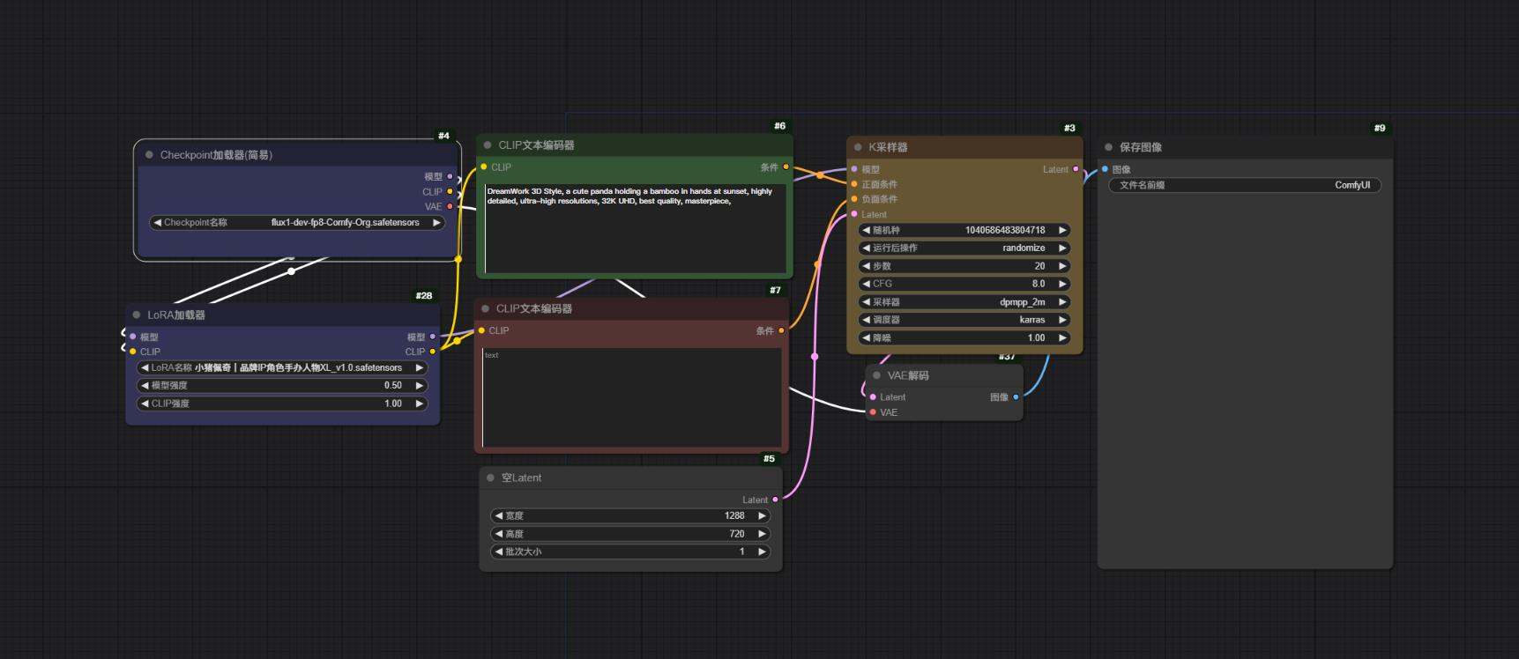Click the 模型 output socket on LoRA加载器

pyautogui.click(x=432, y=337)
